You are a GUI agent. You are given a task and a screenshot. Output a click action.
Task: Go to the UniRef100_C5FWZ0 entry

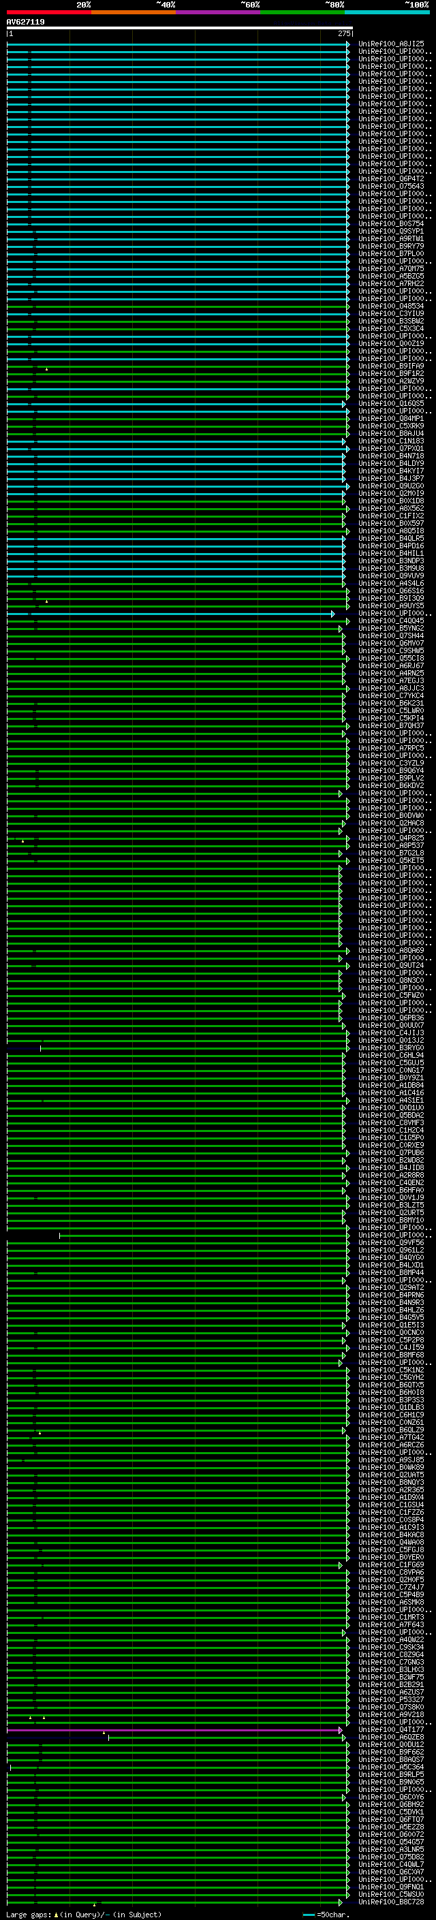pyautogui.click(x=391, y=995)
